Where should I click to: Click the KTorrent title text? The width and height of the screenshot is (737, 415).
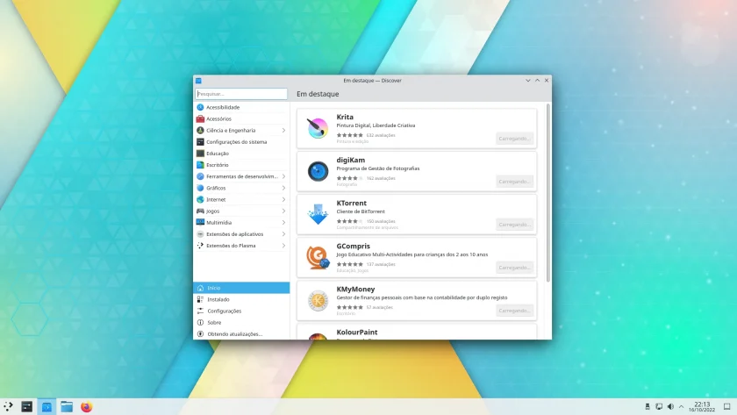pyautogui.click(x=352, y=203)
